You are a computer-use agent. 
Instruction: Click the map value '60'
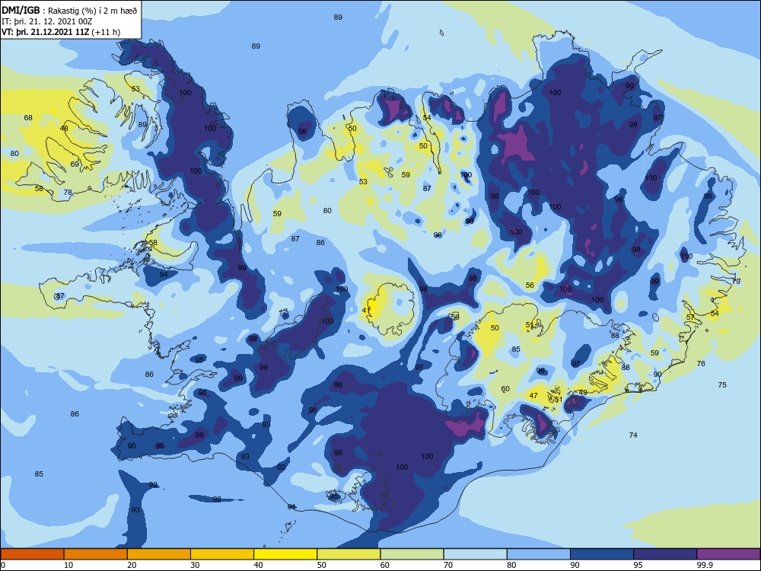(x=505, y=389)
